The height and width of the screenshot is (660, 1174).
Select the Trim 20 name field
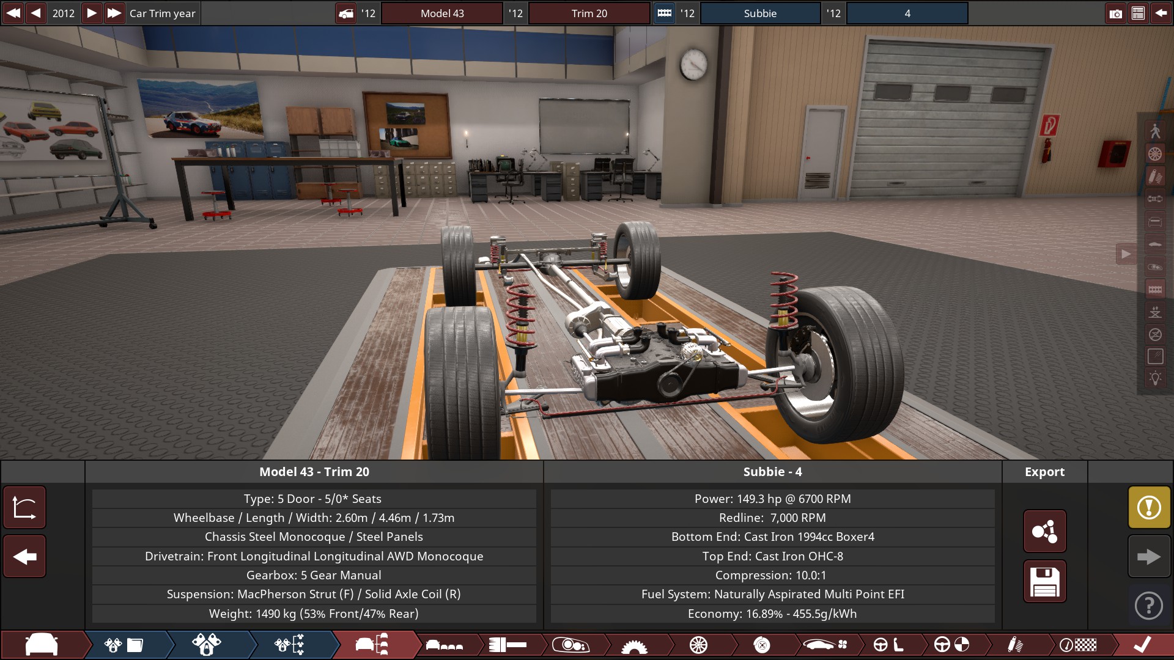coord(589,13)
